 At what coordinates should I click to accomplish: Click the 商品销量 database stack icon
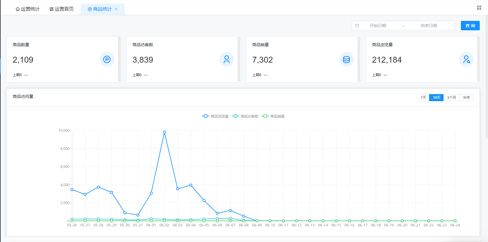coord(347,59)
